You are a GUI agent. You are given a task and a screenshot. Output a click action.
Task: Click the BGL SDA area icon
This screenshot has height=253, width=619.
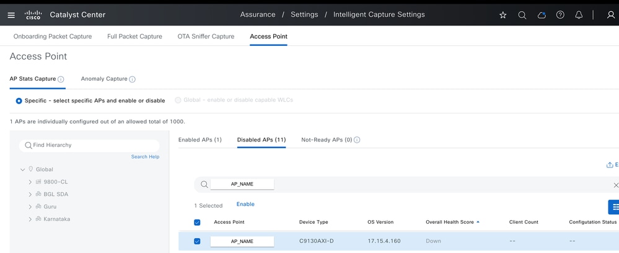pos(38,194)
